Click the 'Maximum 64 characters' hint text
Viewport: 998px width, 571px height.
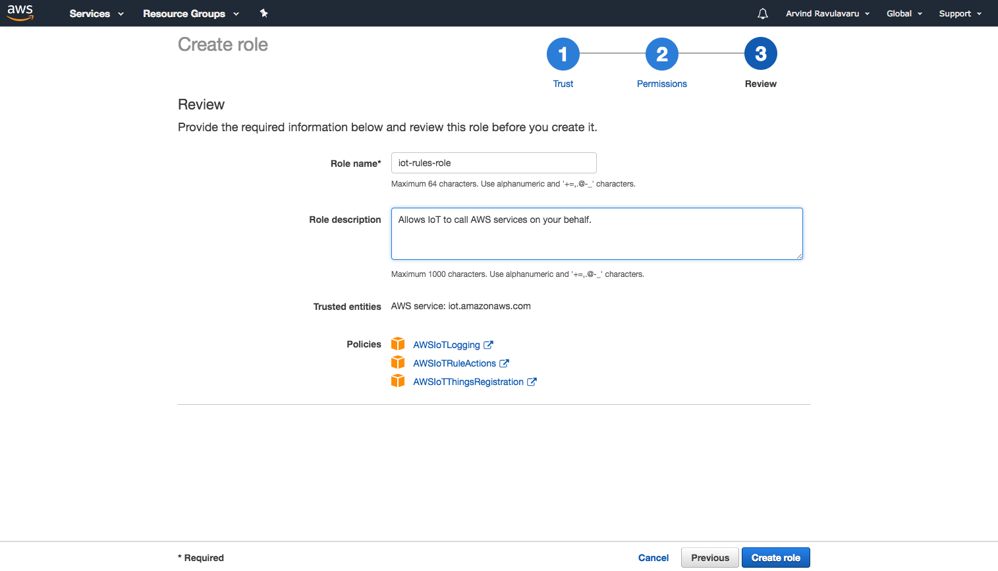tap(513, 184)
